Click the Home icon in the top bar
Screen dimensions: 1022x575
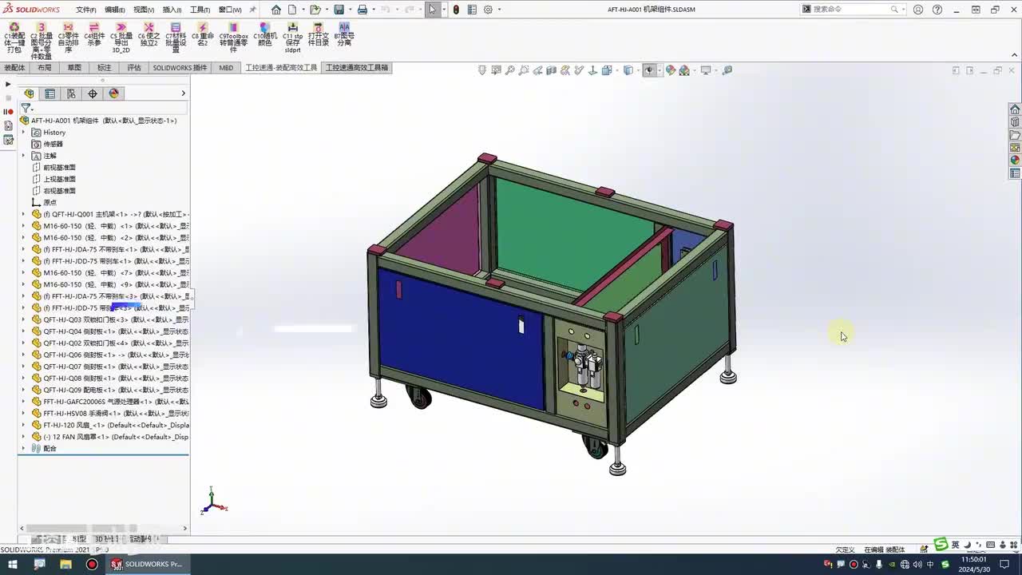point(276,10)
